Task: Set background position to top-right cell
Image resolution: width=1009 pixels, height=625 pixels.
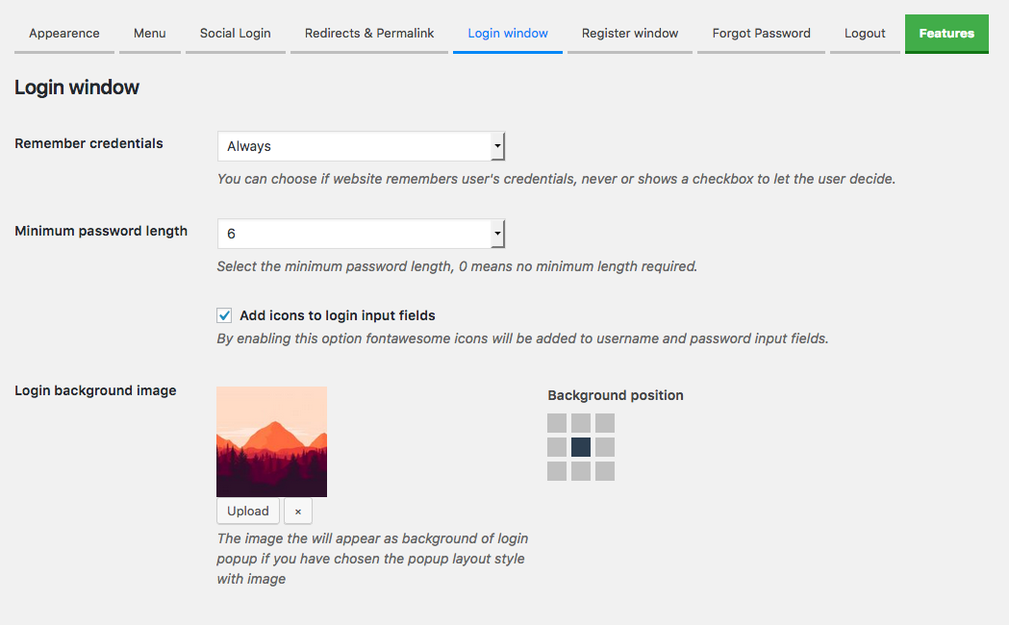Action: (605, 423)
